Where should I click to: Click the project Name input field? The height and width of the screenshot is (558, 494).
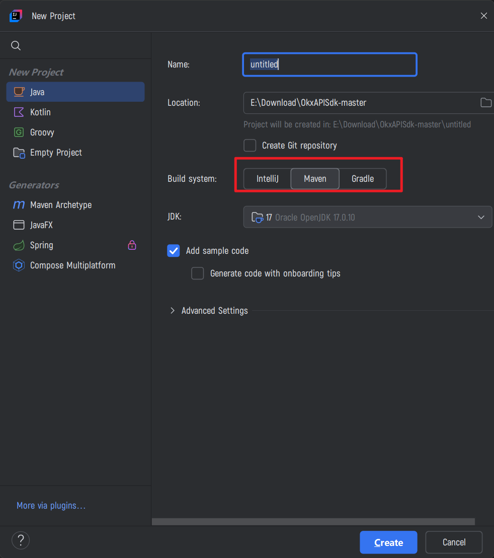pos(330,64)
